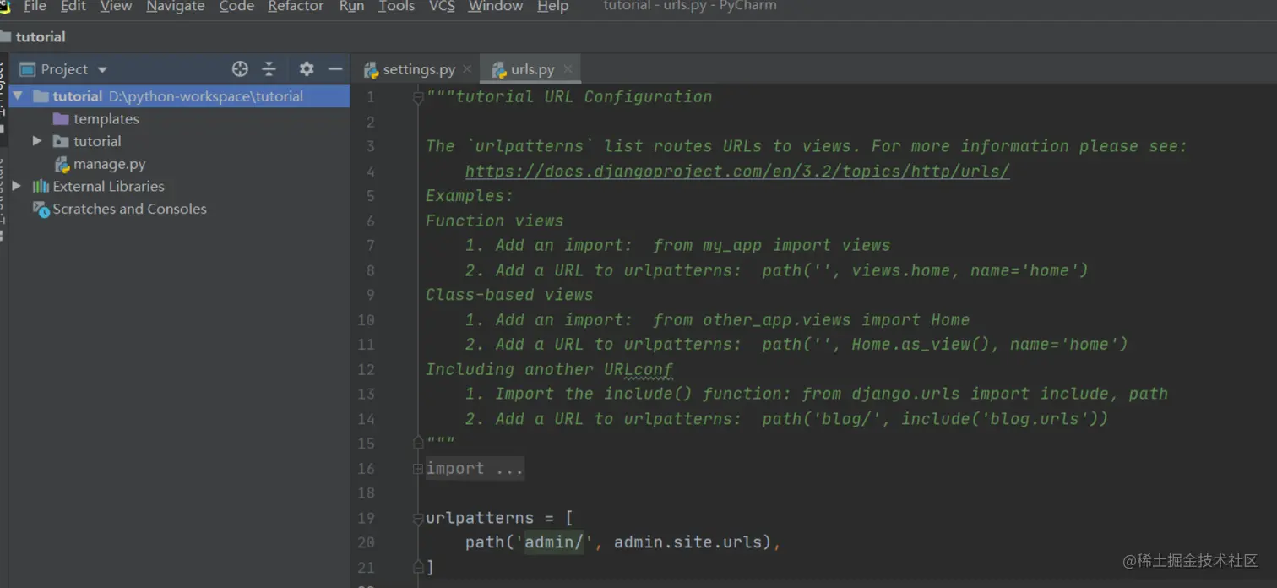
Task: Open the View menu
Action: point(116,7)
